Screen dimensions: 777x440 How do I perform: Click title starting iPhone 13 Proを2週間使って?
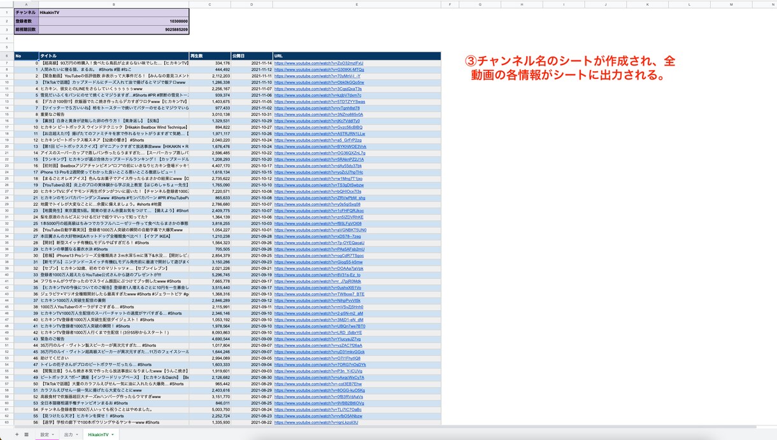pyautogui.click(x=113, y=172)
